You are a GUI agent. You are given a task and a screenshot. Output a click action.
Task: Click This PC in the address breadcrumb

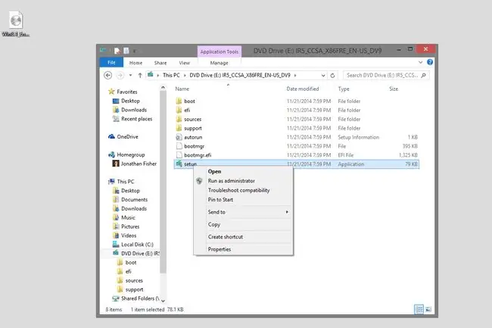[x=171, y=75]
